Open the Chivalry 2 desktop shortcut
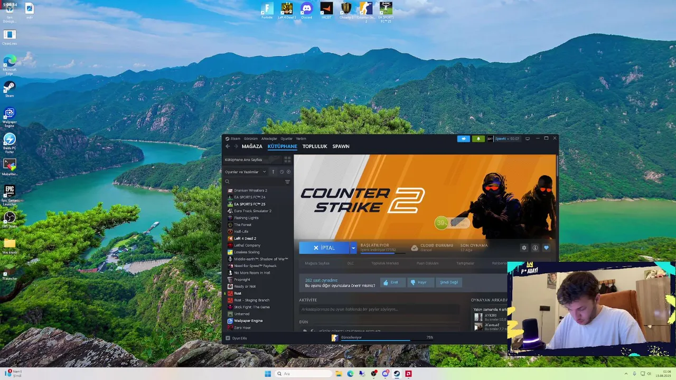The width and height of the screenshot is (676, 380). pos(346,11)
